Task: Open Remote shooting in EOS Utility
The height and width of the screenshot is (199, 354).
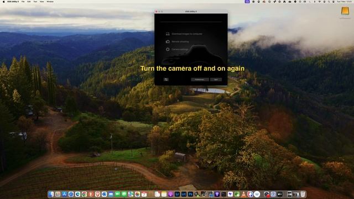Action: coord(180,42)
